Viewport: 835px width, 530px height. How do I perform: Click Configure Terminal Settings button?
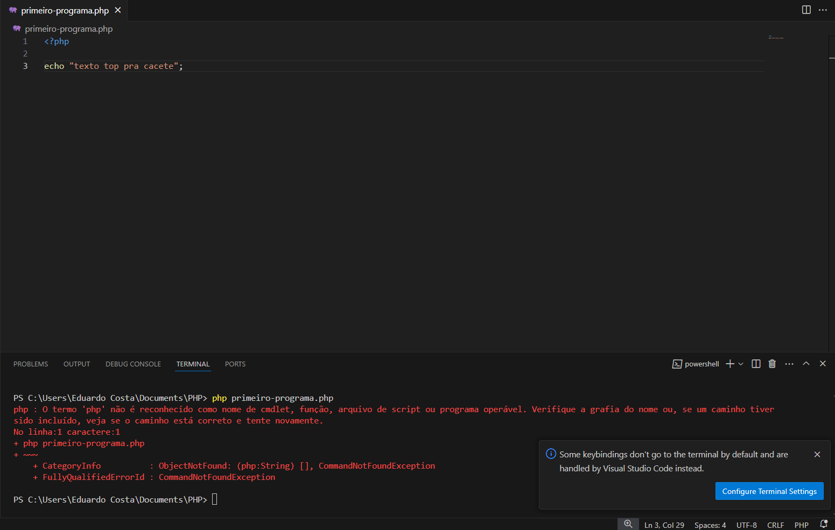pos(769,491)
